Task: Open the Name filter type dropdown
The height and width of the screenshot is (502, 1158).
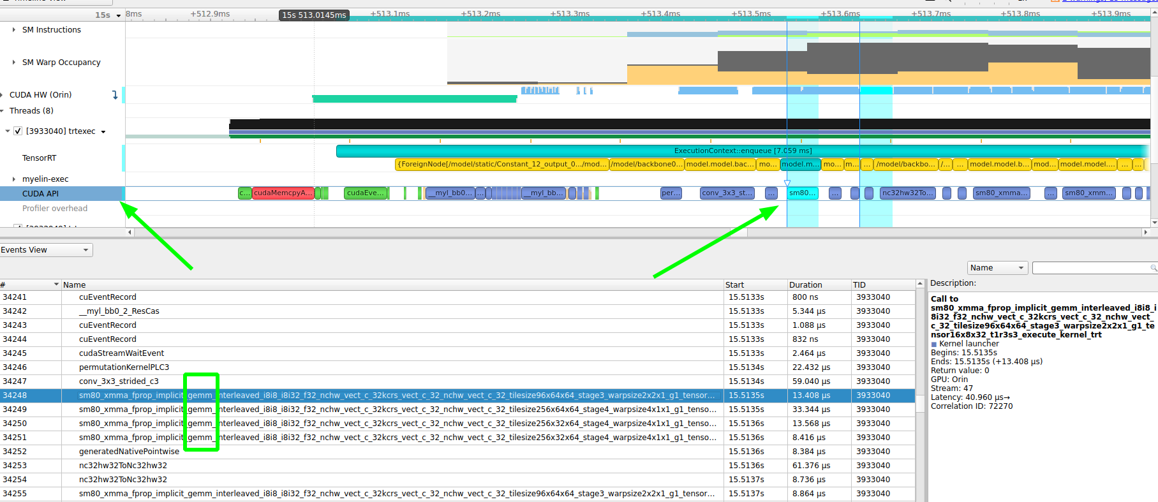Action: pyautogui.click(x=997, y=268)
